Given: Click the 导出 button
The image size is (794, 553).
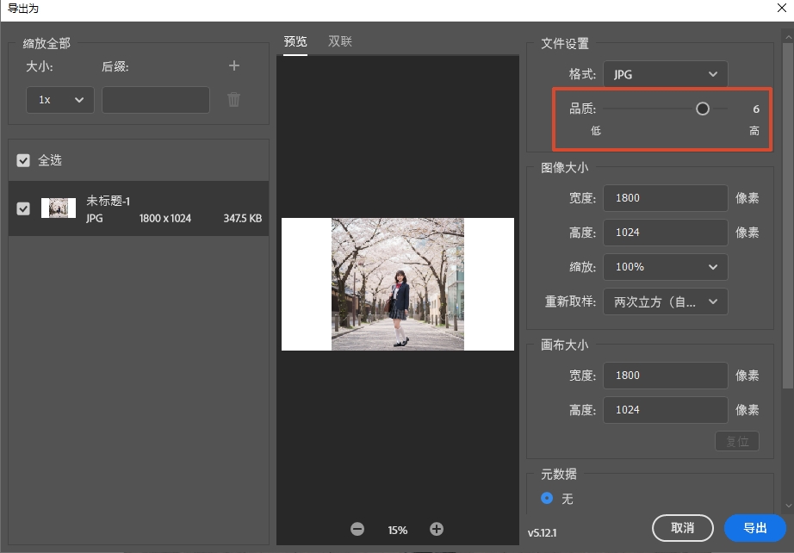Looking at the screenshot, I should (754, 528).
